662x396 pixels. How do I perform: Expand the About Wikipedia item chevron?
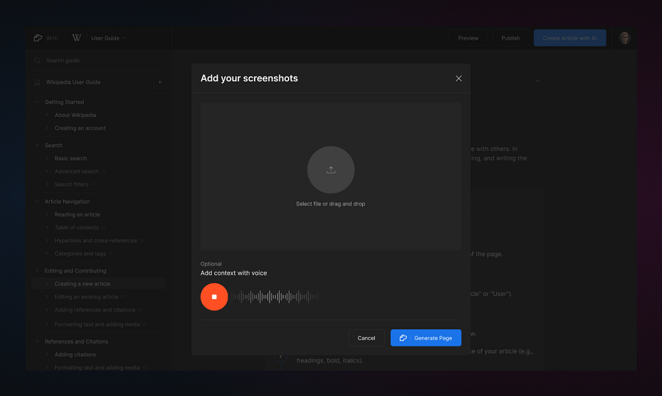47,115
